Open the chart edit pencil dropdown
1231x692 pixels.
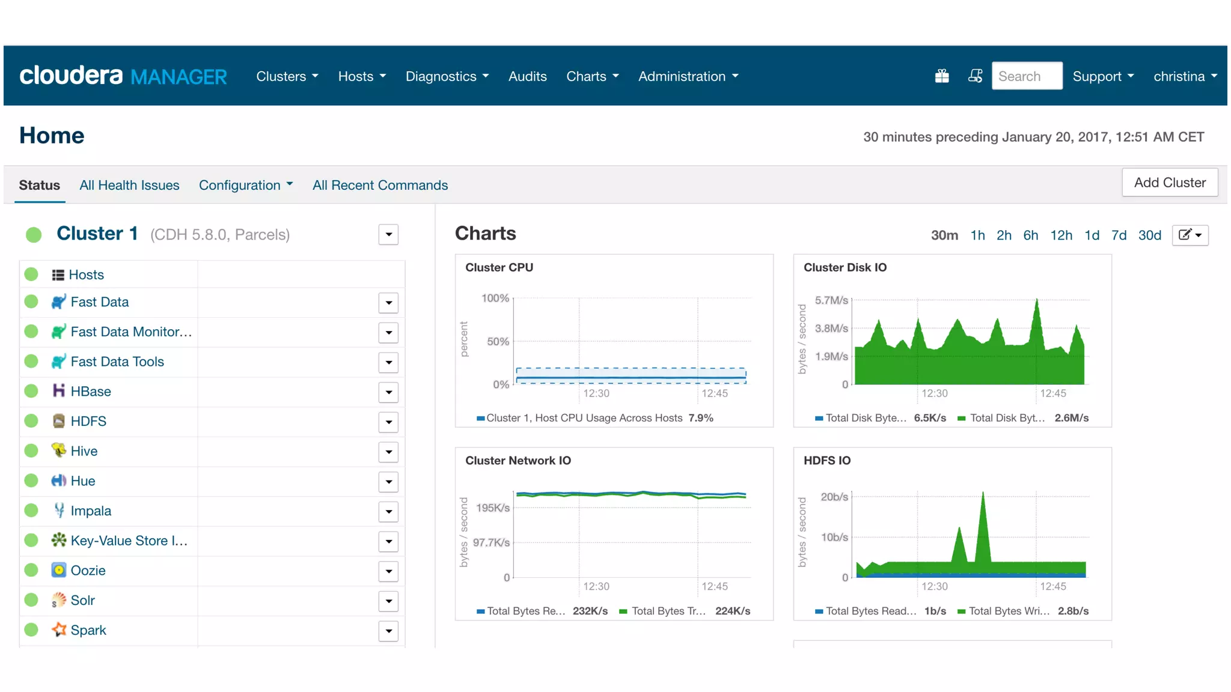point(1190,235)
